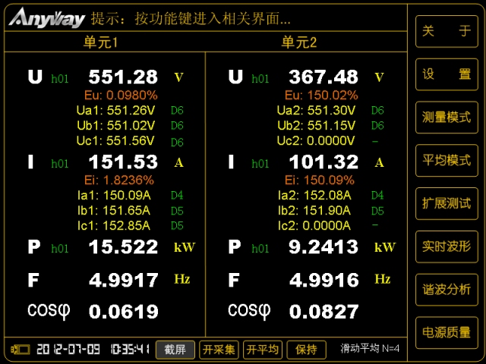Open 平均模式 average mode

click(447, 161)
